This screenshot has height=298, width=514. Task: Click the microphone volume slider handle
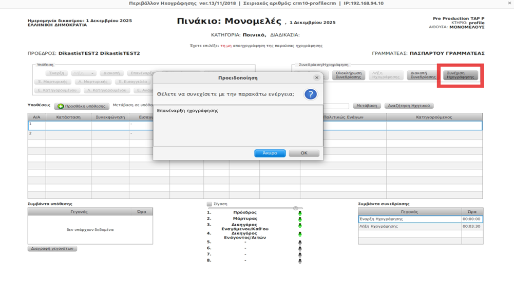(x=295, y=208)
